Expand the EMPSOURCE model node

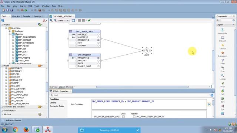click(x=6, y=68)
